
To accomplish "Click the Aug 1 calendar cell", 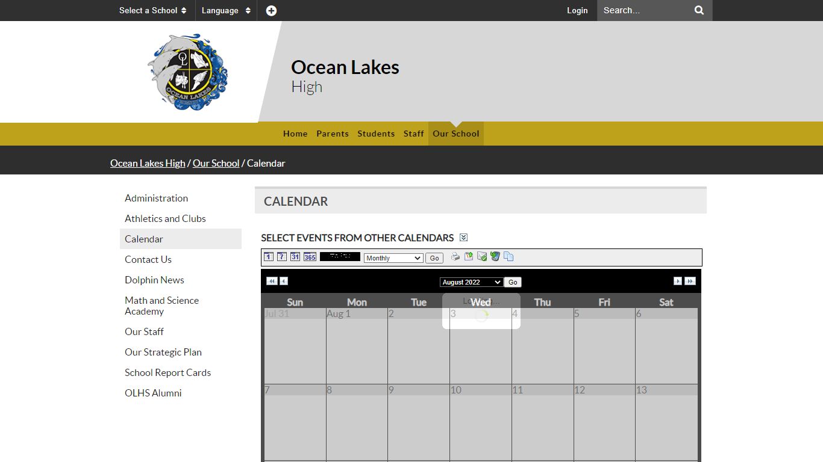I will pyautogui.click(x=357, y=346).
